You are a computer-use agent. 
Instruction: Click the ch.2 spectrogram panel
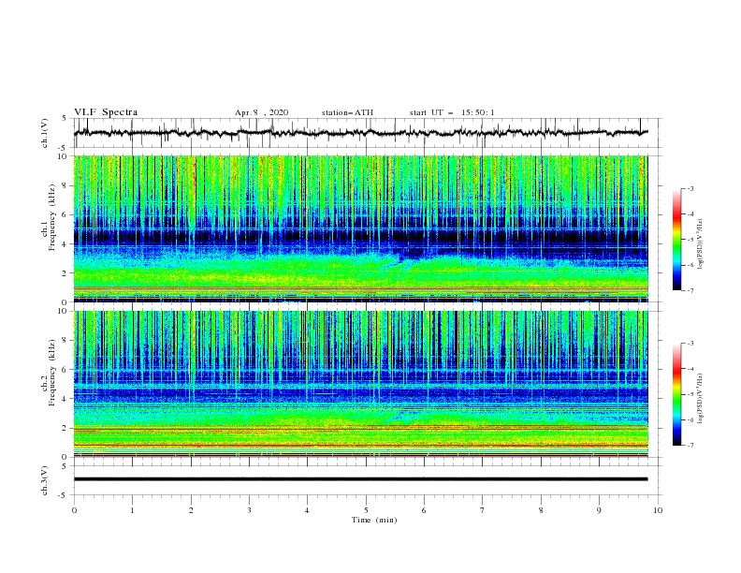360,384
